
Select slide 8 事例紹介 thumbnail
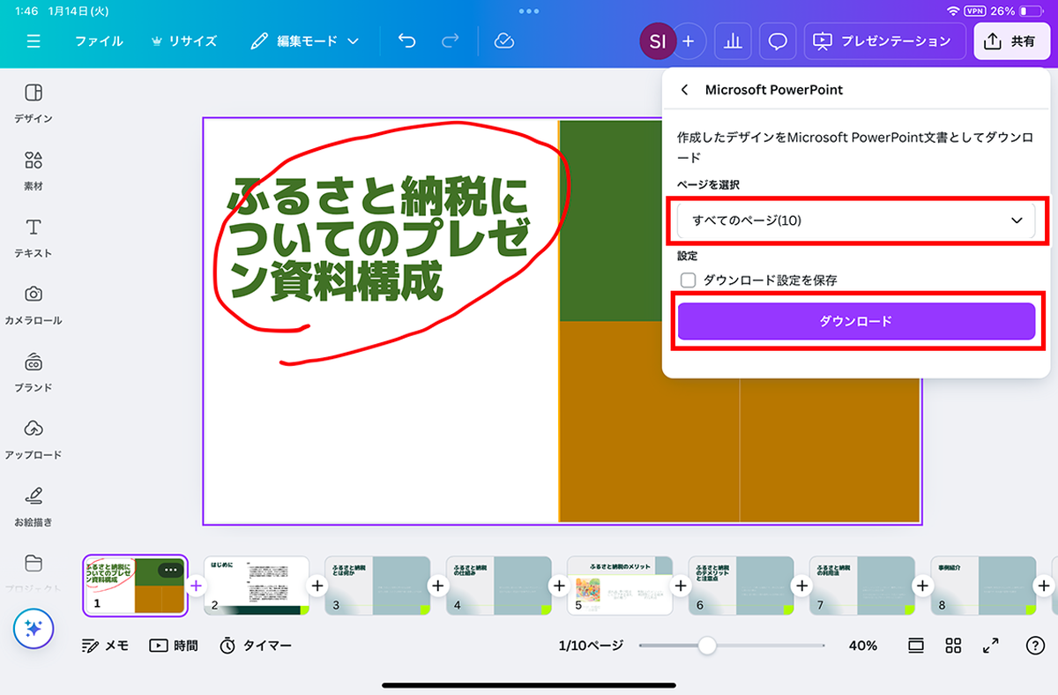coord(983,586)
